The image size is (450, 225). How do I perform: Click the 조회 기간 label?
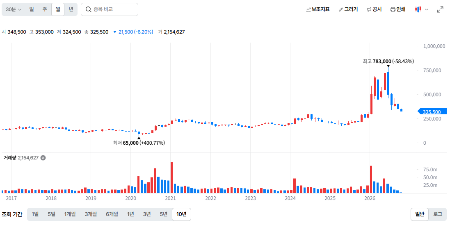pyautogui.click(x=12, y=214)
